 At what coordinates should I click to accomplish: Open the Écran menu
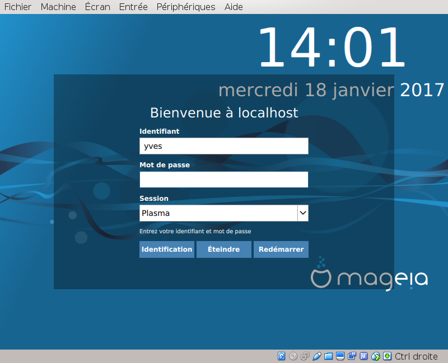coord(97,7)
